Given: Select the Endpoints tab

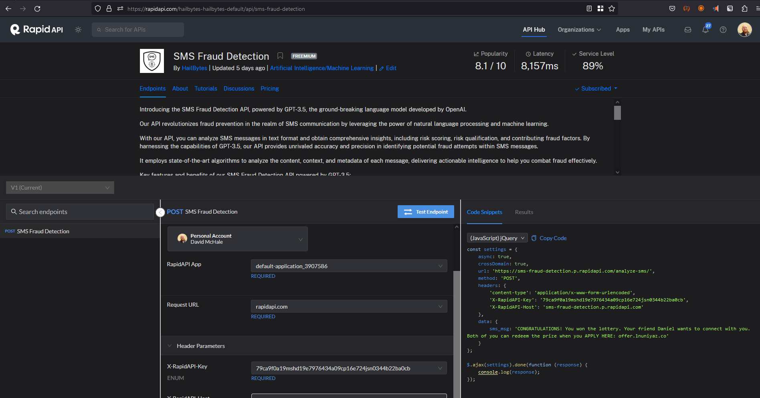Looking at the screenshot, I should (x=153, y=89).
